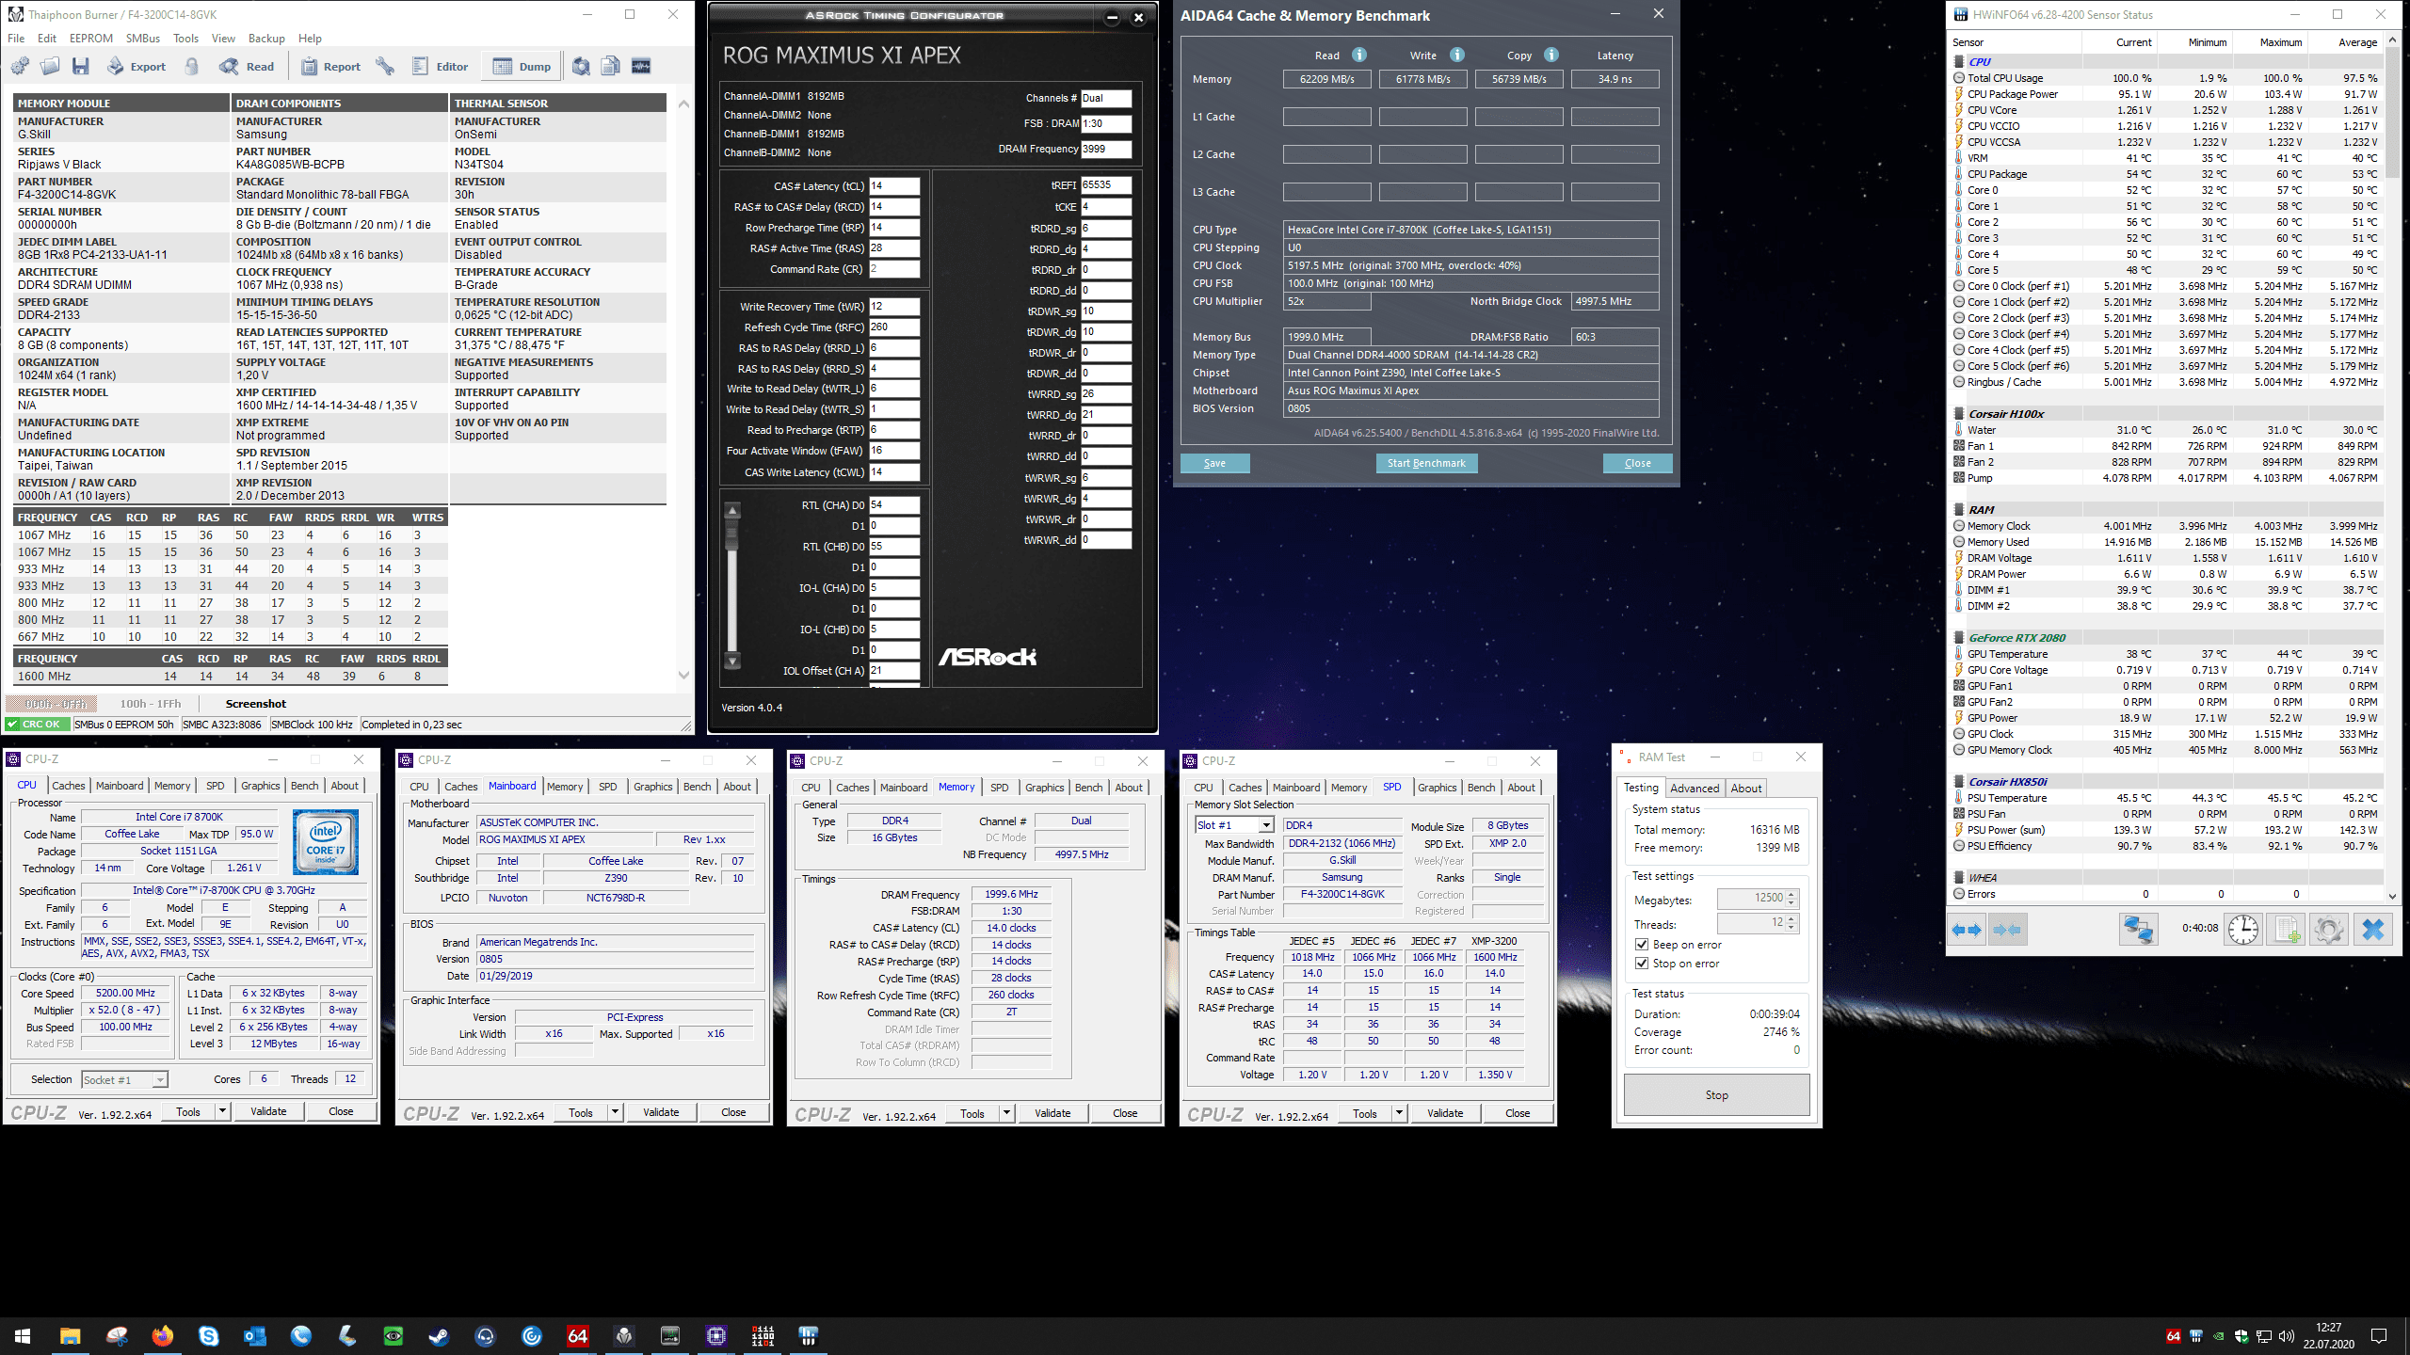Image resolution: width=2410 pixels, height=1355 pixels.
Task: Click Start Benchmark in AIDA64
Action: pos(1426,463)
